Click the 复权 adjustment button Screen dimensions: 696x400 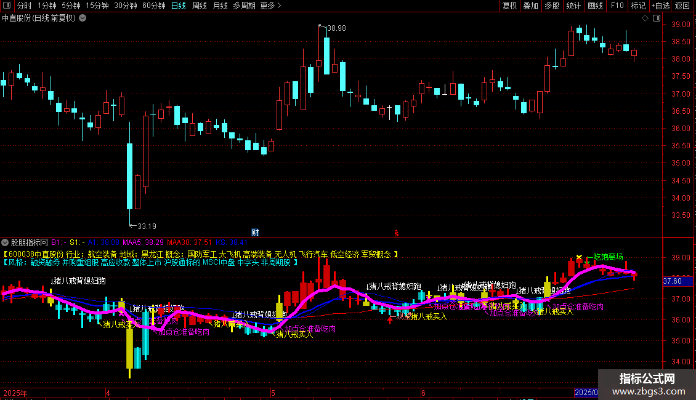509,6
